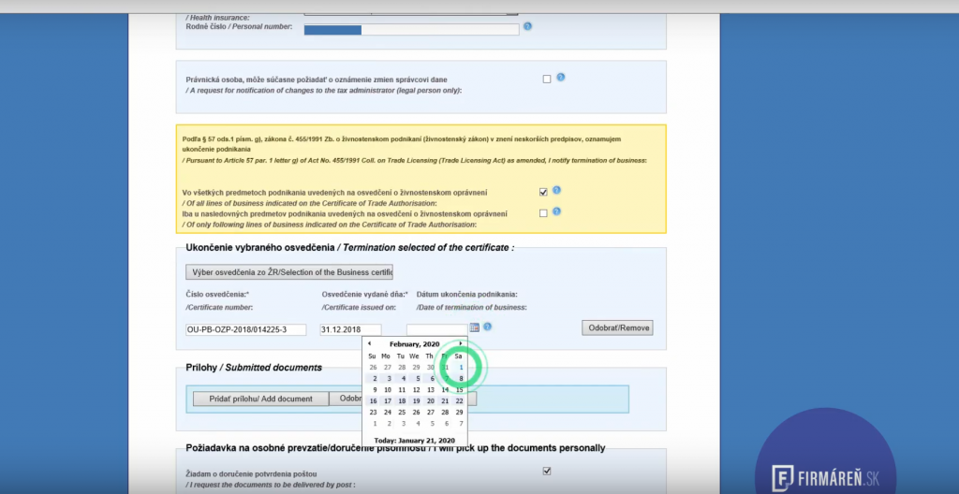Select day 25 in the calendar

(x=402, y=412)
